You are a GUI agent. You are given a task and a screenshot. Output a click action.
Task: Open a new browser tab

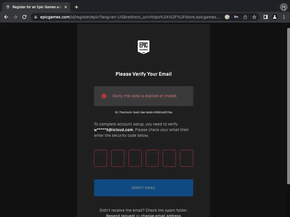pos(76,7)
